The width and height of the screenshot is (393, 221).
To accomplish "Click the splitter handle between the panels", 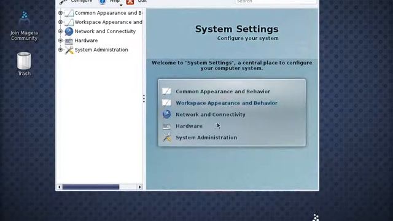I will coord(144,98).
